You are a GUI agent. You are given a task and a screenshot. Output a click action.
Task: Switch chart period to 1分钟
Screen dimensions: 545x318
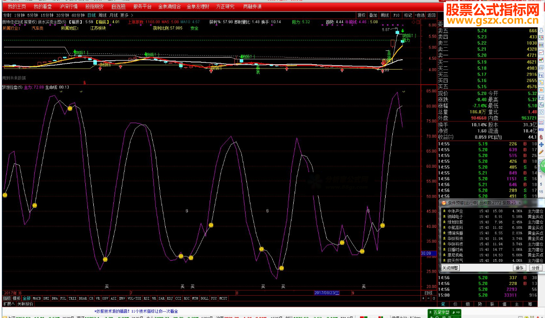[x=20, y=15]
